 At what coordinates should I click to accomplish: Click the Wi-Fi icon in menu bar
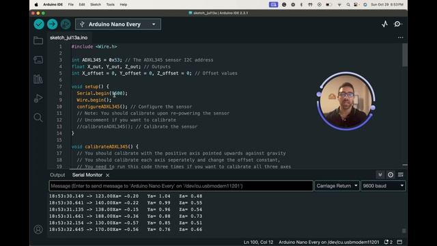coord(339,5)
